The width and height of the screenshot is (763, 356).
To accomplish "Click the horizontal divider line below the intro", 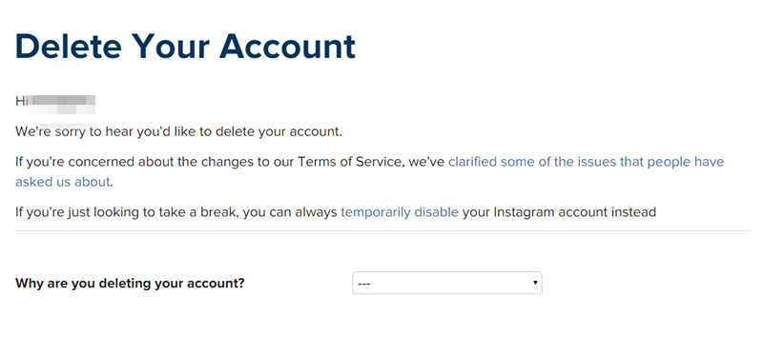I will tap(383, 230).
